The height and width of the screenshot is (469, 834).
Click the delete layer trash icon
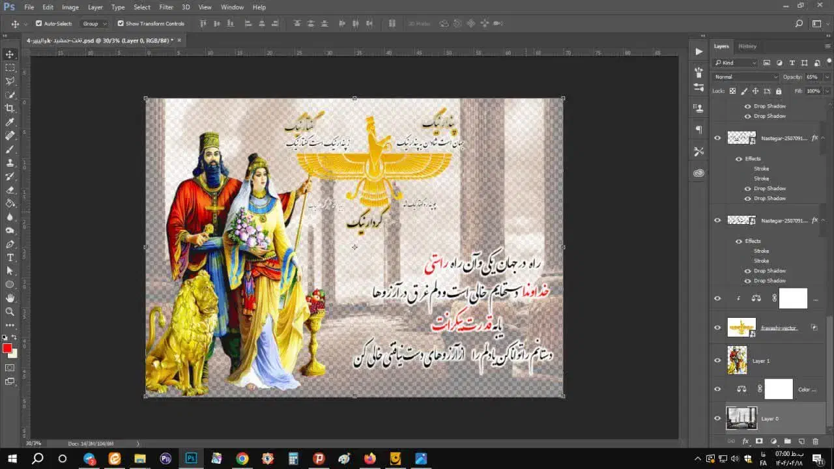pyautogui.click(x=815, y=442)
